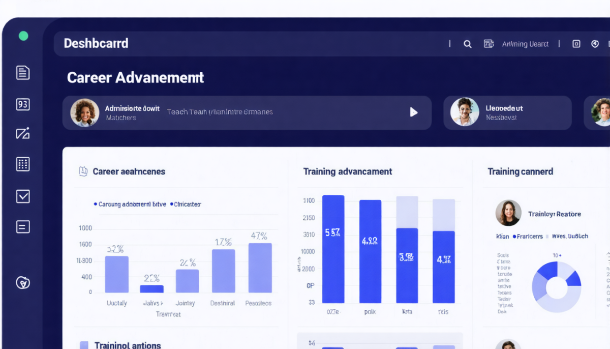The image size is (610, 349).
Task: Click the search magnifier in the top bar
Action: [x=468, y=44]
